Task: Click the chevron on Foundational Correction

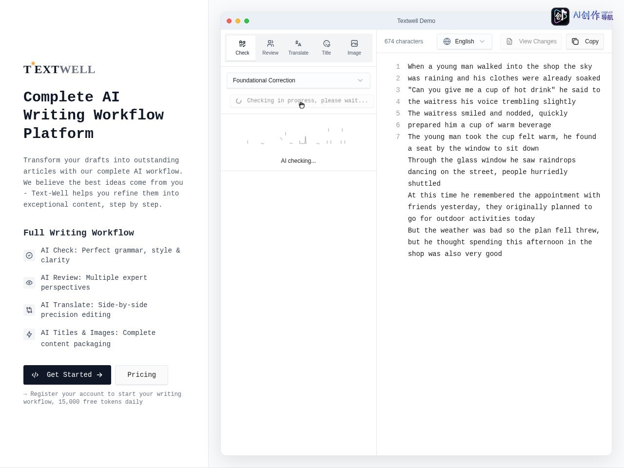Action: 360,80
